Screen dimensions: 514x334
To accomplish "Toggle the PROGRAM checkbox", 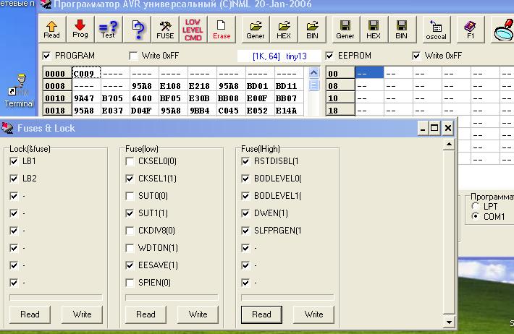I will (47, 56).
